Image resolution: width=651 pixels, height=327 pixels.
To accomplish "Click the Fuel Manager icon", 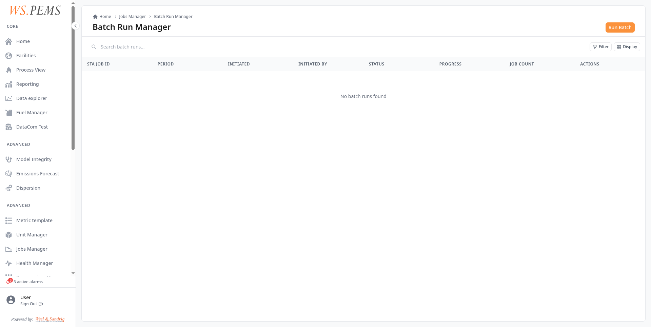I will pyautogui.click(x=9, y=113).
